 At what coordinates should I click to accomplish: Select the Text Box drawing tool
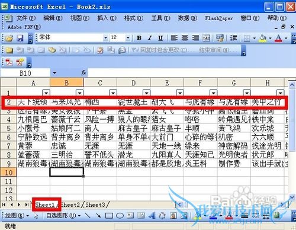click(130, 215)
